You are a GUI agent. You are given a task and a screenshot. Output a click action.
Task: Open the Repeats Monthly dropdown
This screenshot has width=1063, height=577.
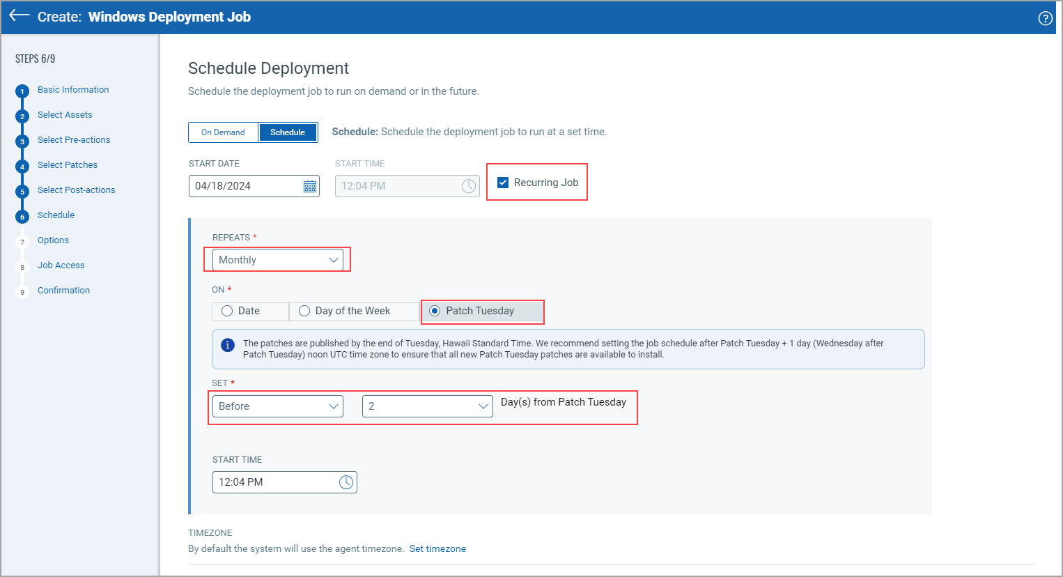click(278, 260)
